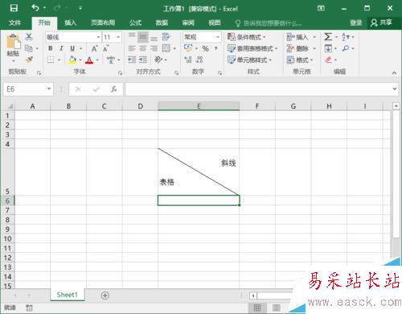Click the Accounting Number Format icon
The image size is (402, 314).
(188, 48)
